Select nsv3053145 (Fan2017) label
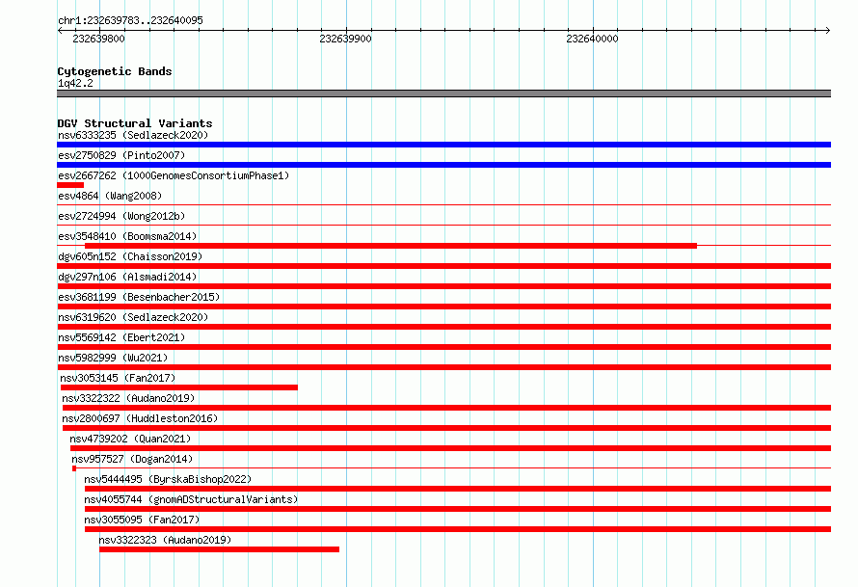858x587 pixels. tap(118, 378)
